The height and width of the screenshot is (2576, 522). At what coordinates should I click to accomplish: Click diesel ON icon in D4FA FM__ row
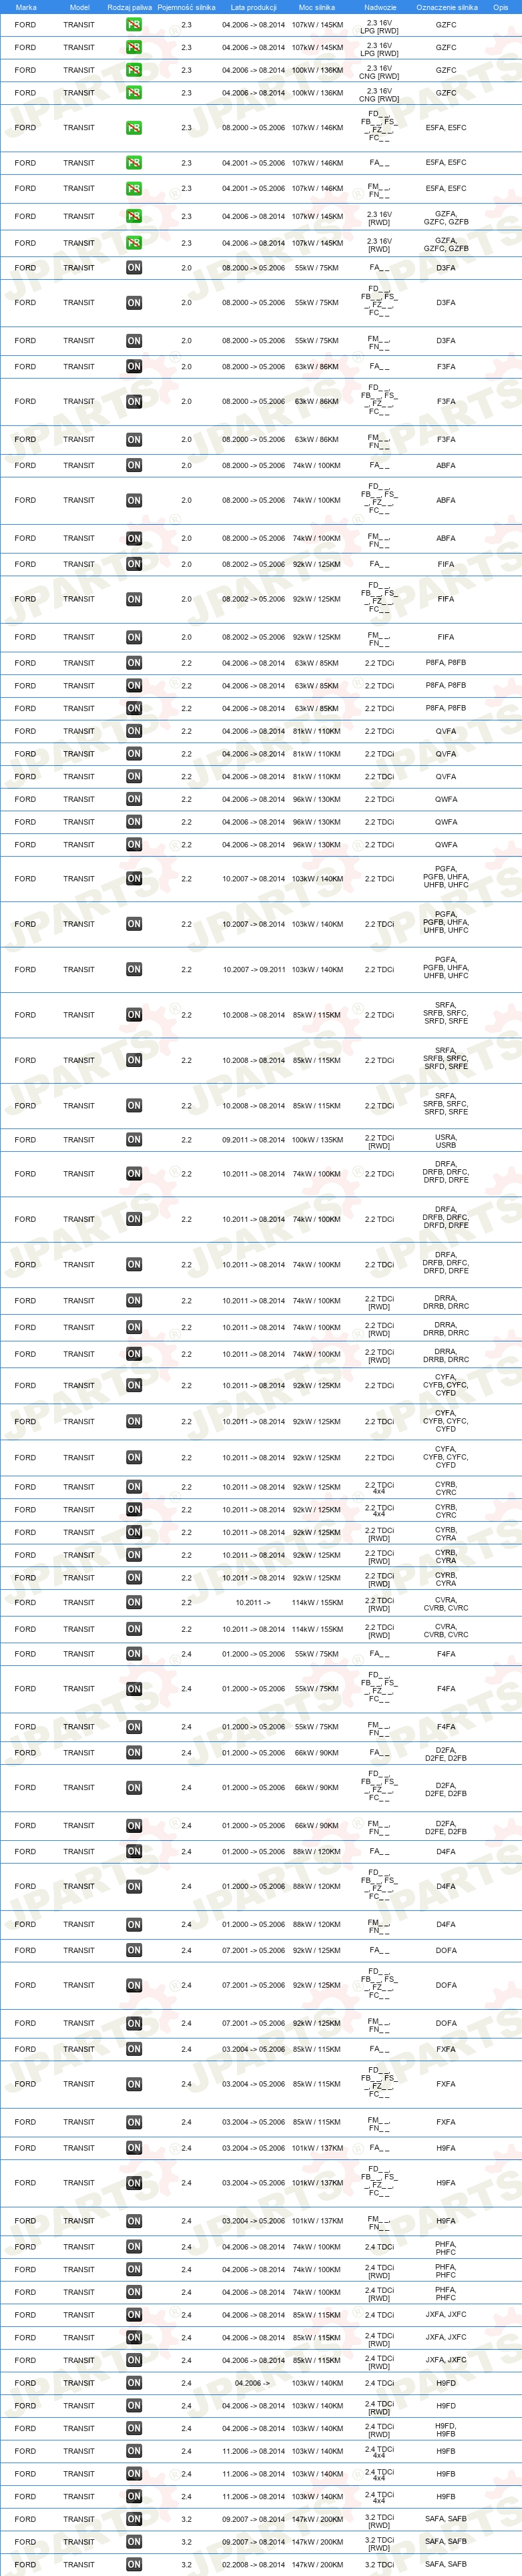click(x=134, y=1925)
